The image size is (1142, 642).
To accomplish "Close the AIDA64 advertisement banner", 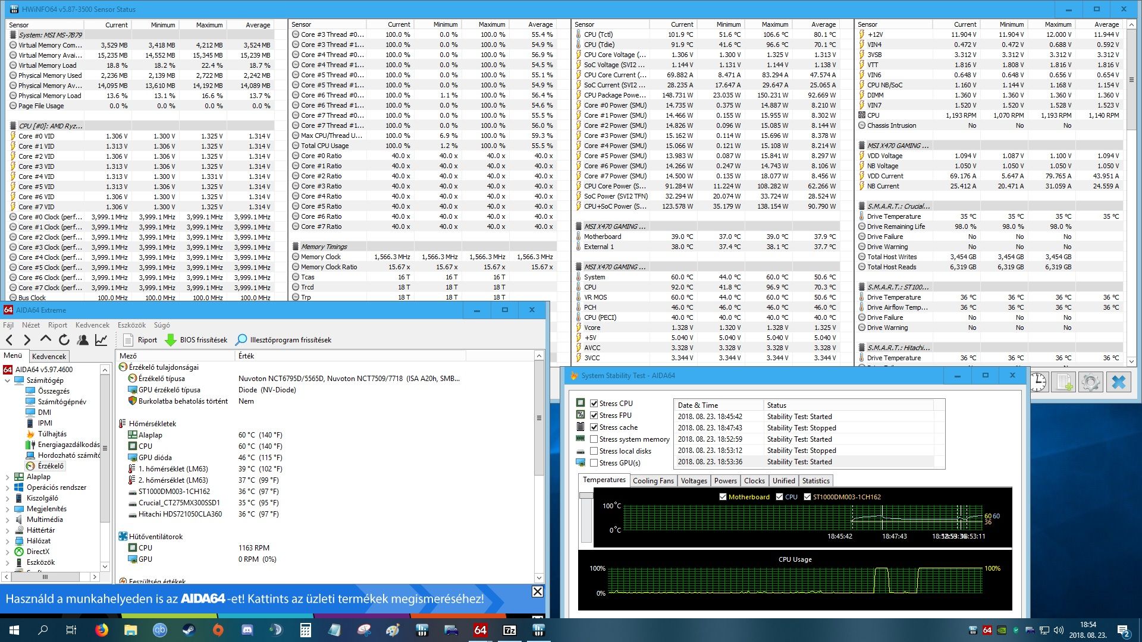I will click(537, 591).
